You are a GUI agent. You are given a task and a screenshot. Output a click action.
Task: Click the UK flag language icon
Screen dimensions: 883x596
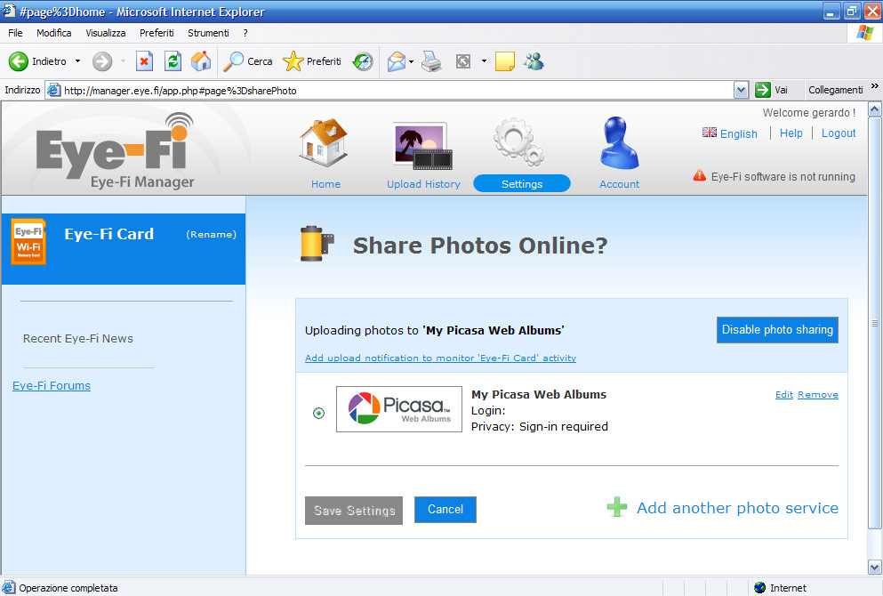710,133
